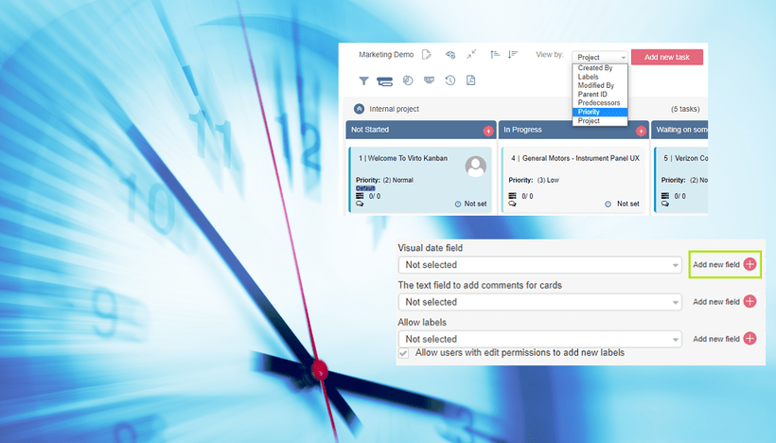
Task: Collapse the Internal project swimlane
Action: [x=360, y=109]
